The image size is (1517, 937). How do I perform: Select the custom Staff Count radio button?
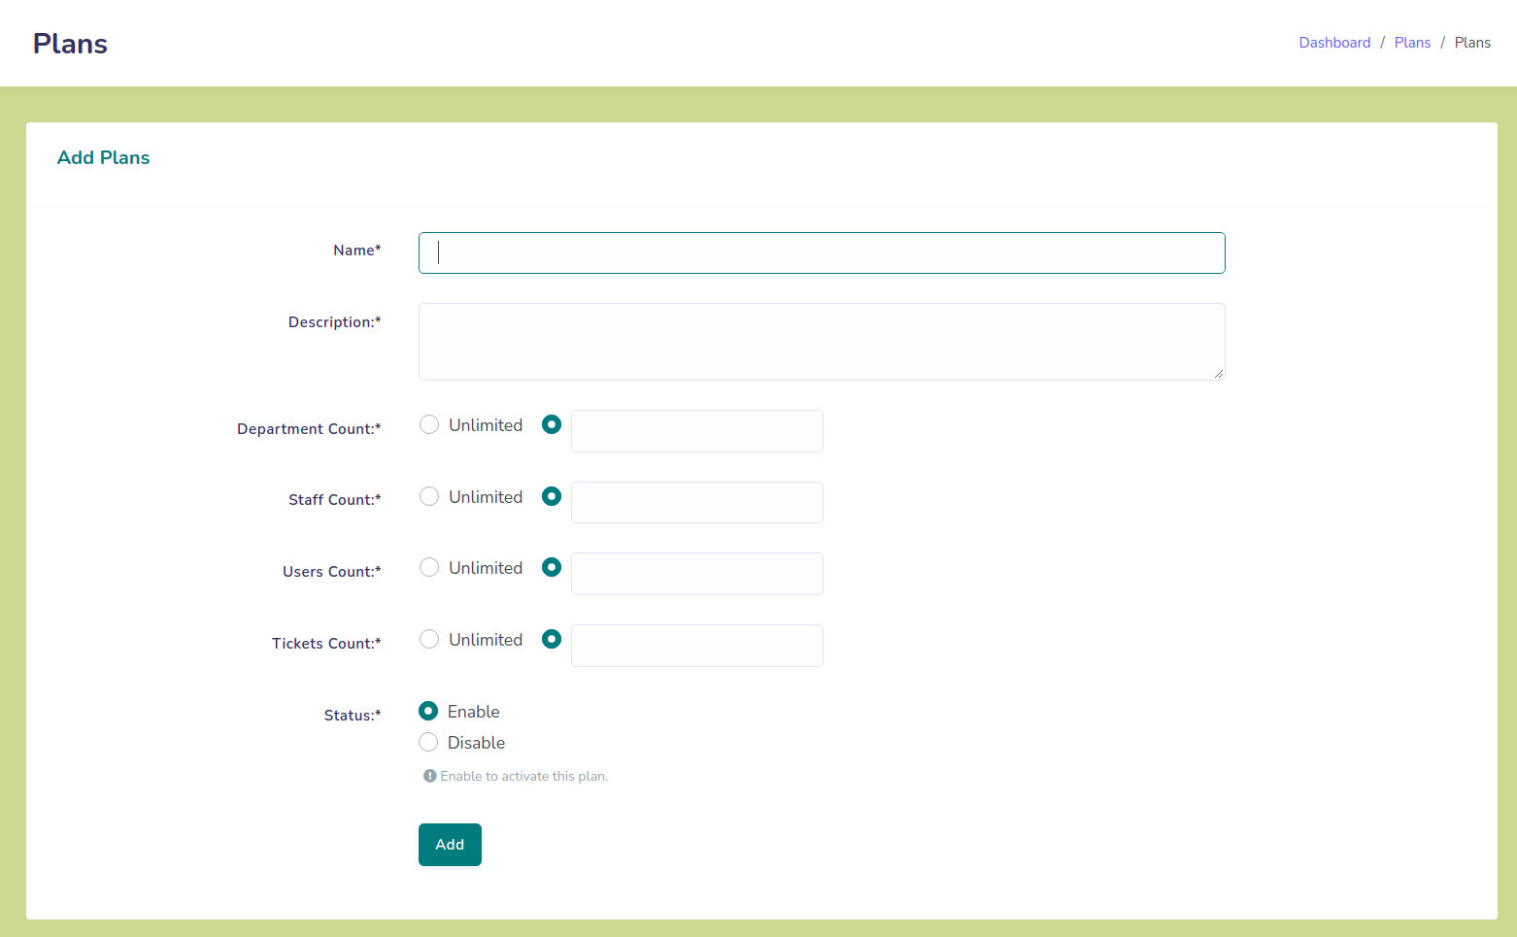(552, 497)
